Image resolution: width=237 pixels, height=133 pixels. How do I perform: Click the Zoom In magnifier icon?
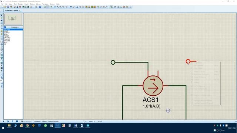click(58, 7)
